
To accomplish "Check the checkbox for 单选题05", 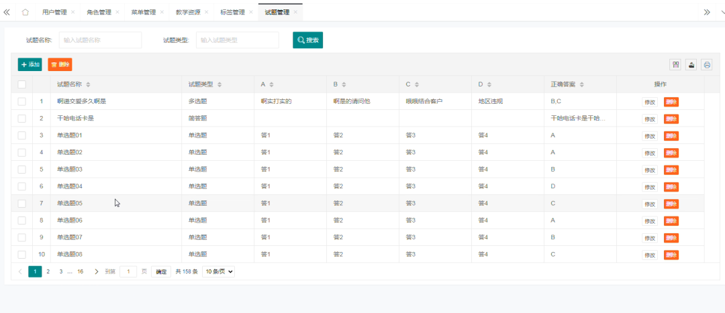I will 21,203.
